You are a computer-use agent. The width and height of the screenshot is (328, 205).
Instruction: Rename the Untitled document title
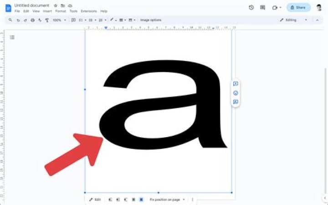pos(32,5)
